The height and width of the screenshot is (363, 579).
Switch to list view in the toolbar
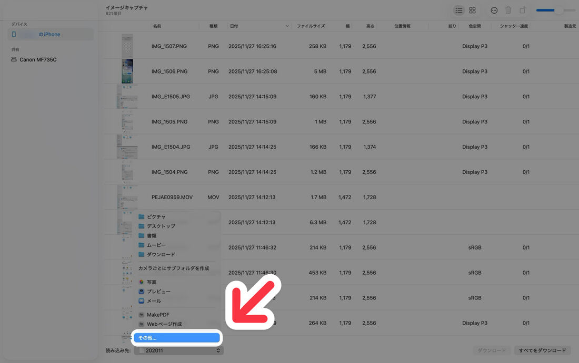[x=460, y=10]
